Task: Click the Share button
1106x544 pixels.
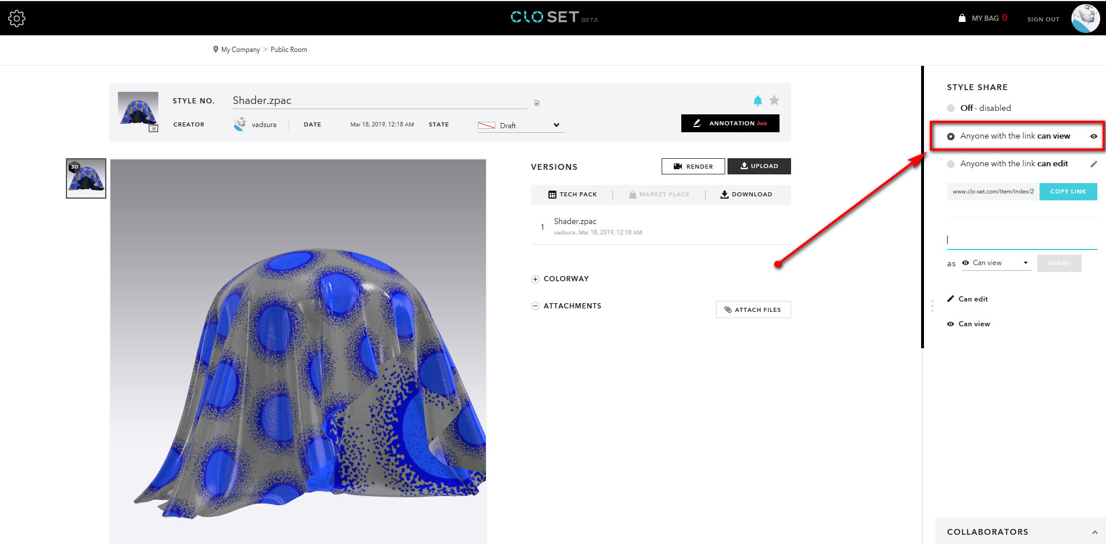Action: point(1059,263)
